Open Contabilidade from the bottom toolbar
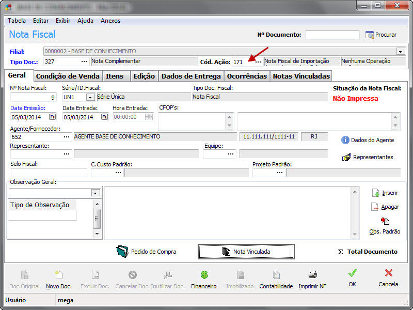This screenshot has height=310, width=413. tap(276, 275)
